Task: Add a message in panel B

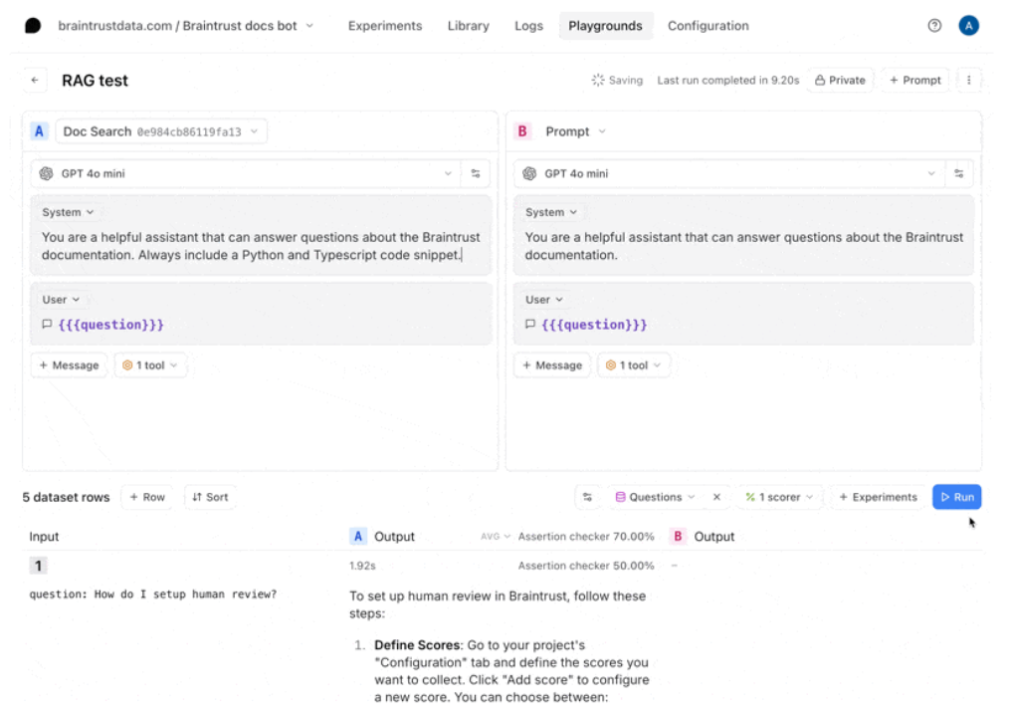Action: pyautogui.click(x=552, y=365)
